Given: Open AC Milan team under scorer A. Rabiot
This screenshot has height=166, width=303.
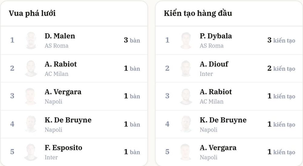Looking at the screenshot, I should 56,74.
